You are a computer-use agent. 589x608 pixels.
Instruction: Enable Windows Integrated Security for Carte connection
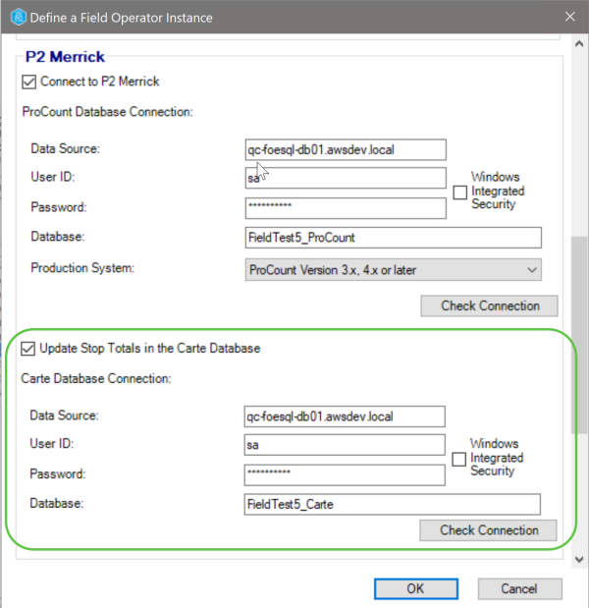(x=458, y=459)
